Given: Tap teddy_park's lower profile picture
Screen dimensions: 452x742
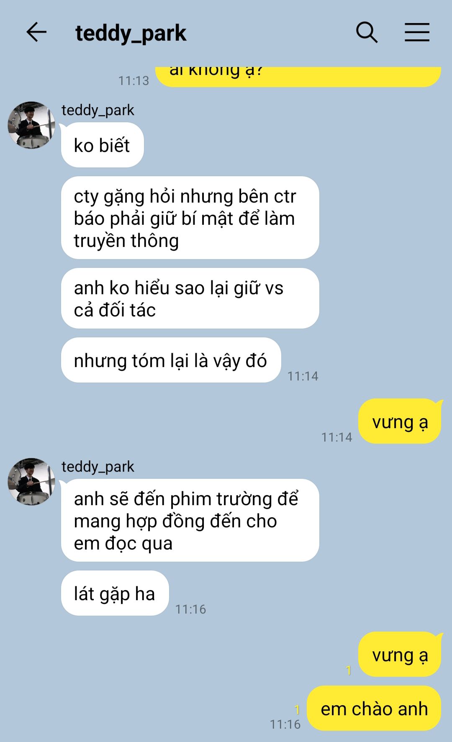Looking at the screenshot, I should click(32, 481).
